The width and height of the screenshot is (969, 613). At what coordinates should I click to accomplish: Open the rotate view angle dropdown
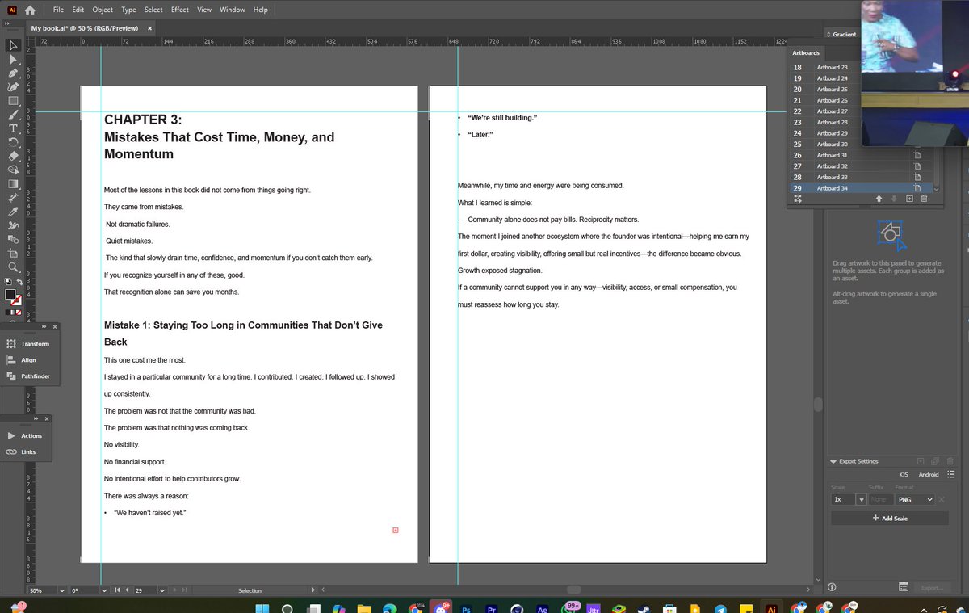tap(104, 590)
